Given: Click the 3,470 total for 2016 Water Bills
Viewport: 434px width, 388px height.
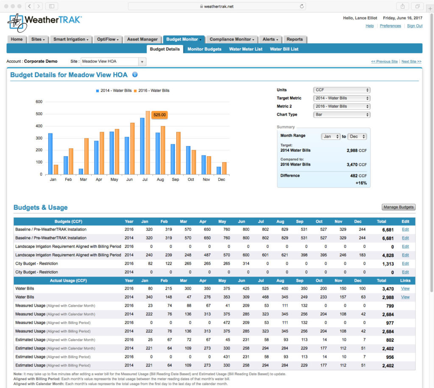Looking at the screenshot, I should click(388, 289).
